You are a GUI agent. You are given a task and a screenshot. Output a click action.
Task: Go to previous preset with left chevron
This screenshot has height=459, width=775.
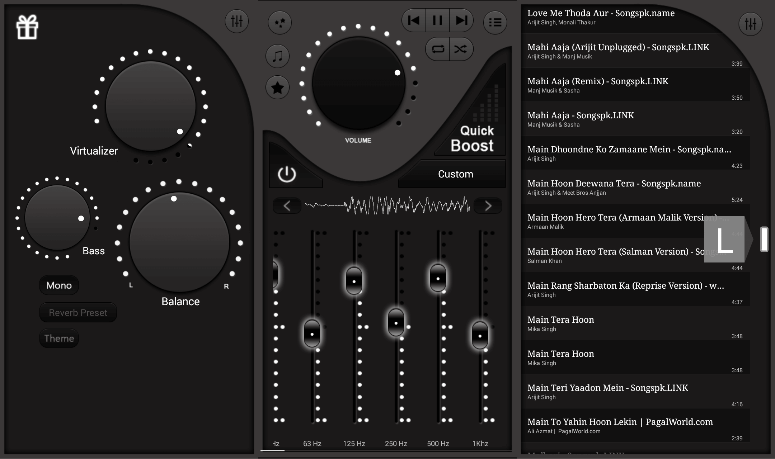[x=287, y=206]
